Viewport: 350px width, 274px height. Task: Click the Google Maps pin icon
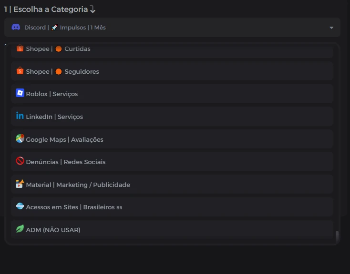[20, 138]
